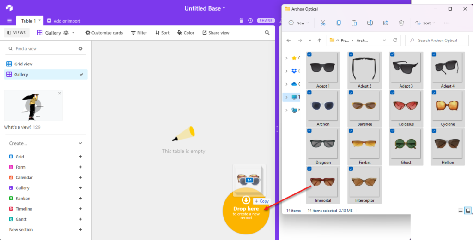Go up one folder in Explorer

coord(320,40)
